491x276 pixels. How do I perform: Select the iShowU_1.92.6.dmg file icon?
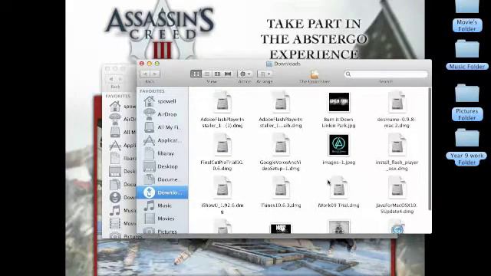(222, 188)
